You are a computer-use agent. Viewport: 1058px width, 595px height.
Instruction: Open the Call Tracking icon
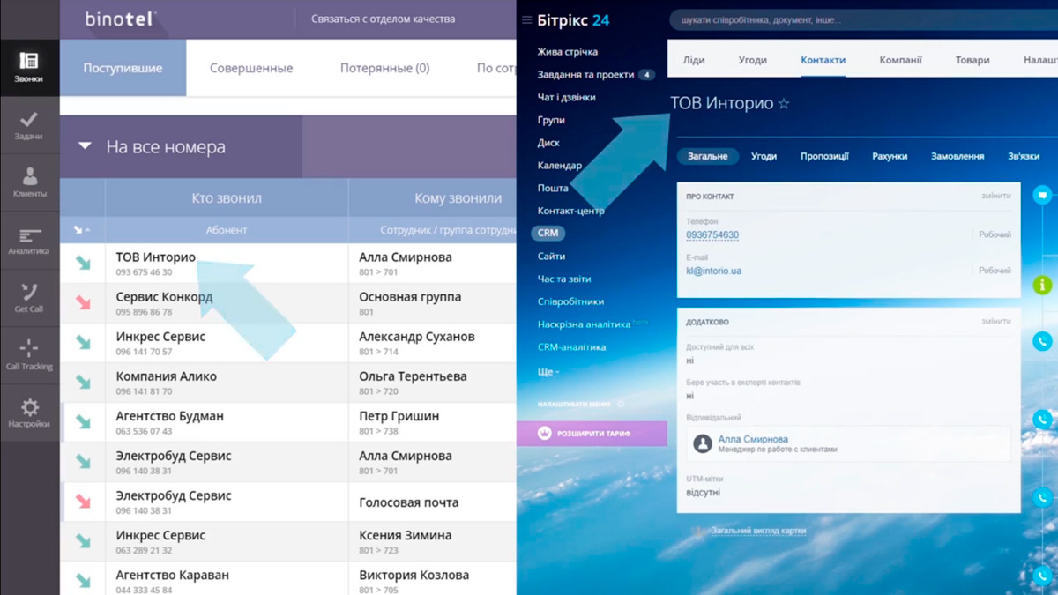29,348
